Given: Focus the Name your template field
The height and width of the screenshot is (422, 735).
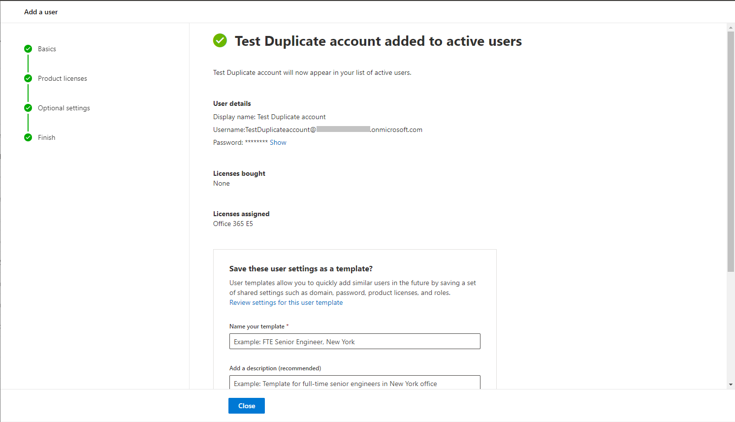Looking at the screenshot, I should 355,341.
